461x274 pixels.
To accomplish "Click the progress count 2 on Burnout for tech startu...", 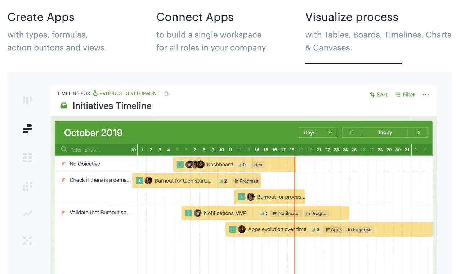I will (x=223, y=181).
